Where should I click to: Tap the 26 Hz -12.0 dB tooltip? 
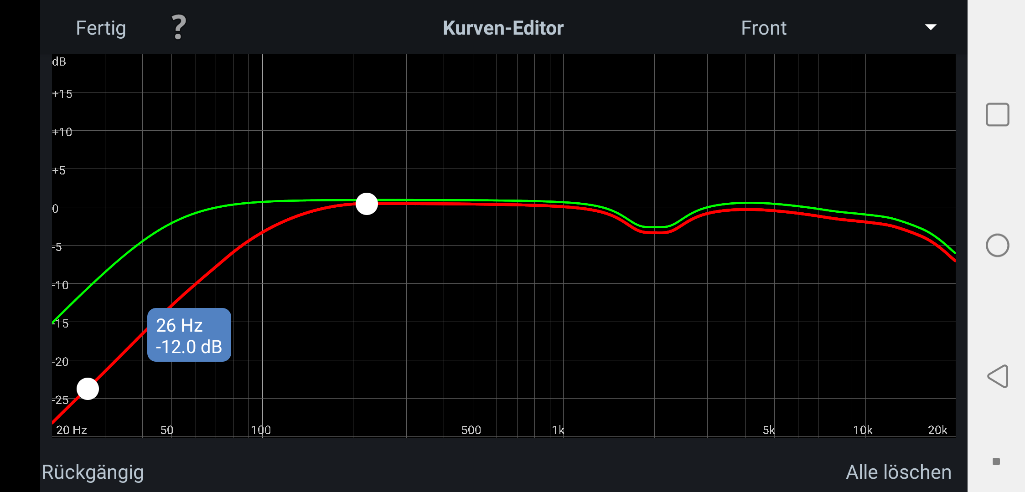189,335
